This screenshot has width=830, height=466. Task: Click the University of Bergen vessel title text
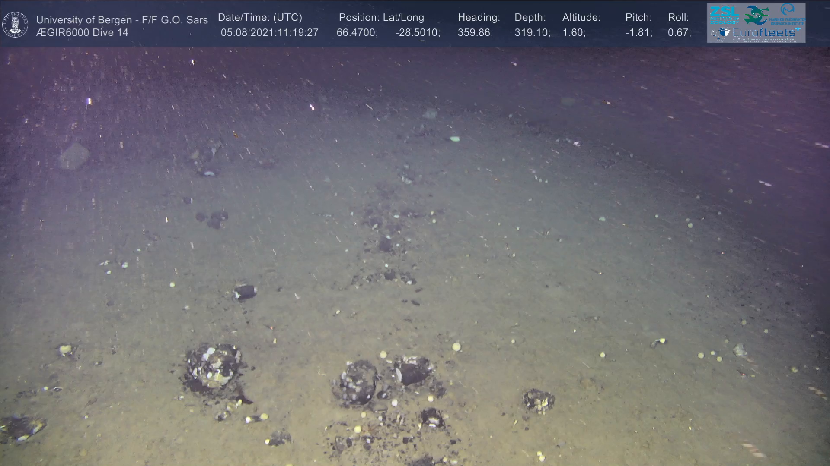122,20
